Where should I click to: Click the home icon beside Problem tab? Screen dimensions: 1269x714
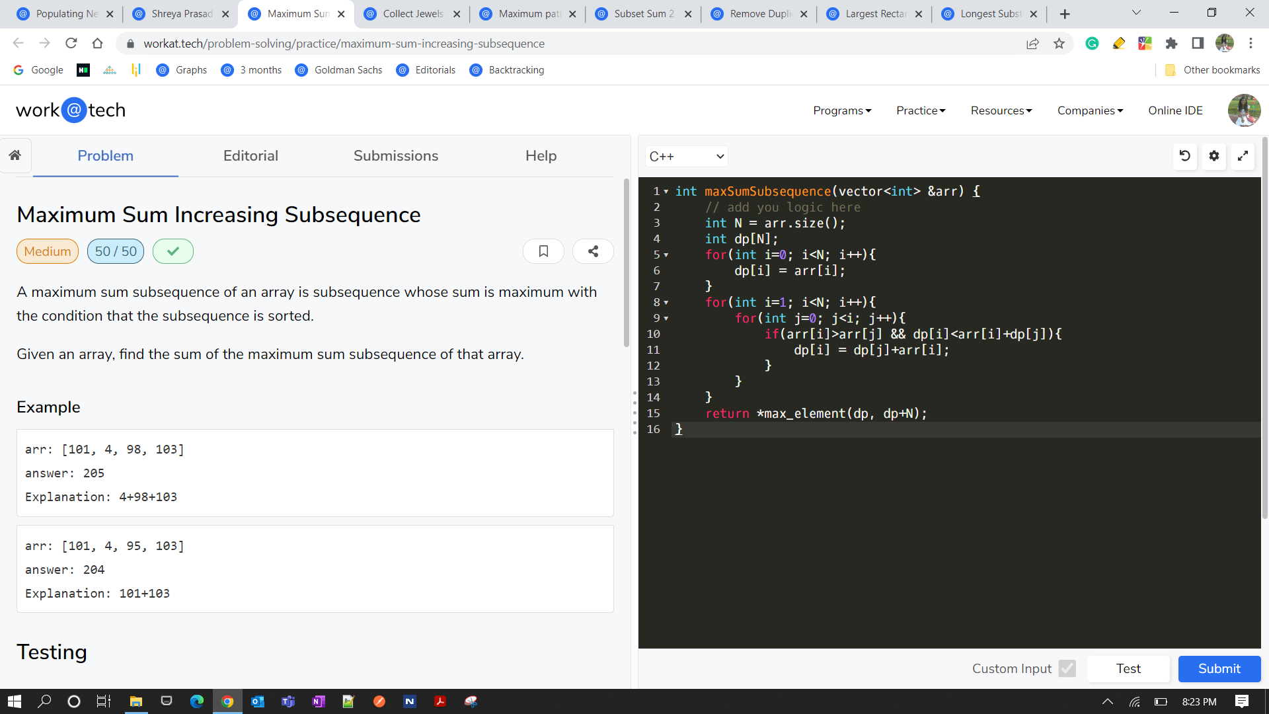tap(15, 155)
